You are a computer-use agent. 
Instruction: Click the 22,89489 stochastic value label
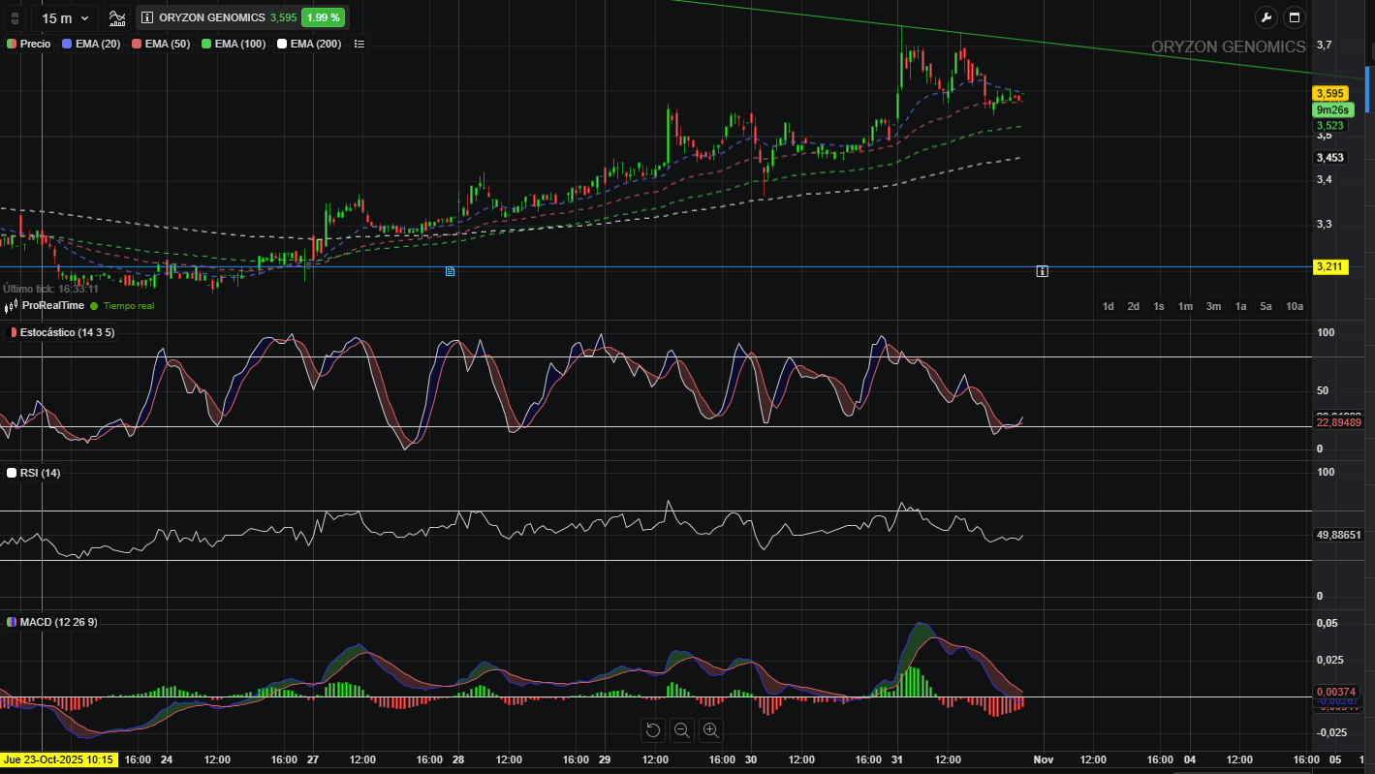(x=1339, y=422)
